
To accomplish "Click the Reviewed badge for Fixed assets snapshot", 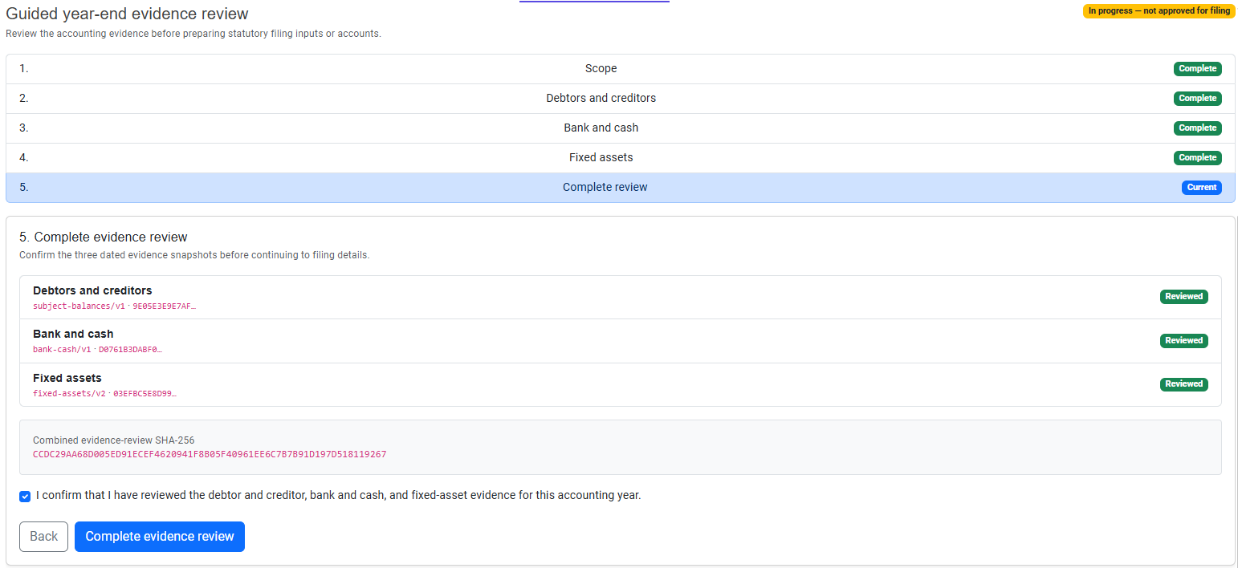I will point(1184,384).
